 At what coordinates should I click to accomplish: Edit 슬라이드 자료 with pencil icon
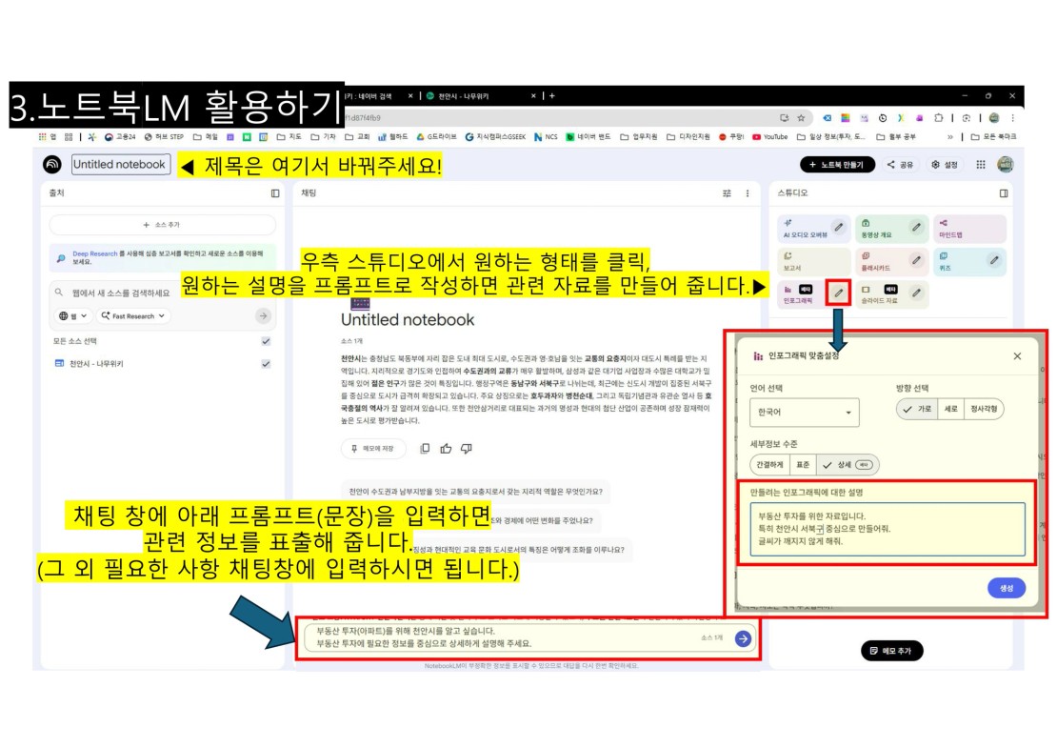(x=916, y=293)
